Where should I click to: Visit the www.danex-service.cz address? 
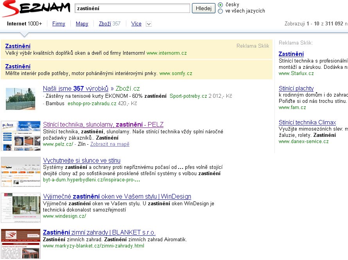point(303,142)
